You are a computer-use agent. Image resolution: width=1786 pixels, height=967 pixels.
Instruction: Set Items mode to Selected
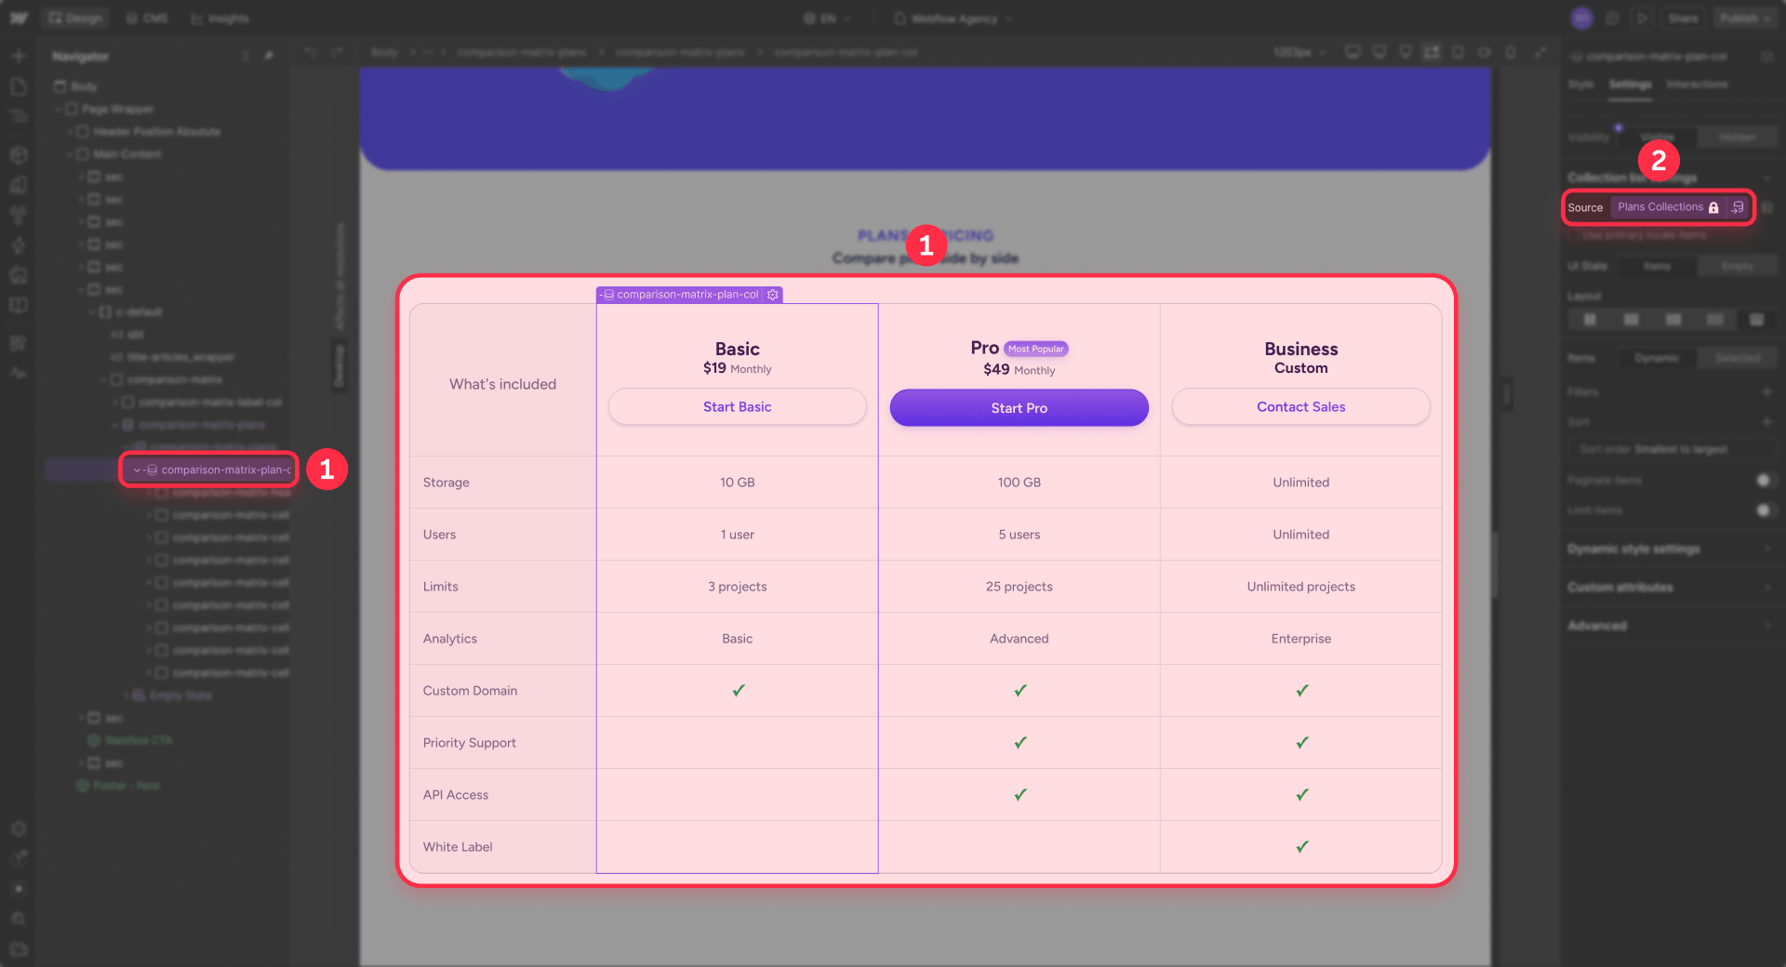(1737, 358)
